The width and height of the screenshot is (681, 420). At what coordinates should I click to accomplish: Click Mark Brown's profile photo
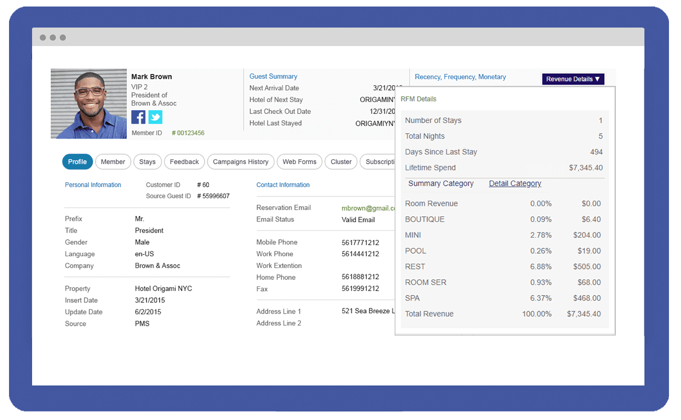(89, 103)
